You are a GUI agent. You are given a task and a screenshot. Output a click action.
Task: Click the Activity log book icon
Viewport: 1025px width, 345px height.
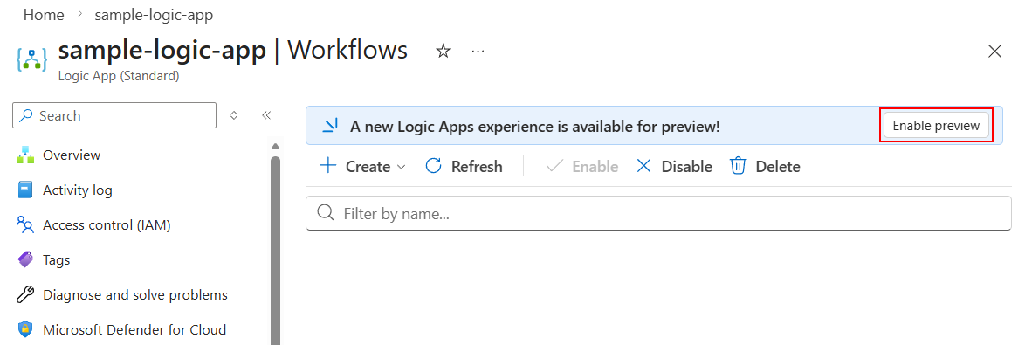pos(24,190)
